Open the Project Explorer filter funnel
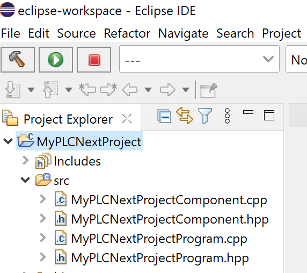This screenshot has width=307, height=273. 205,116
